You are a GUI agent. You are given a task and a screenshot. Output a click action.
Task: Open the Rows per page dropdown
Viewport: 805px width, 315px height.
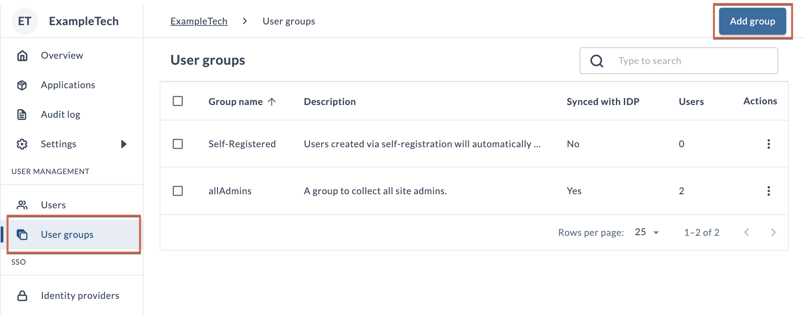647,232
